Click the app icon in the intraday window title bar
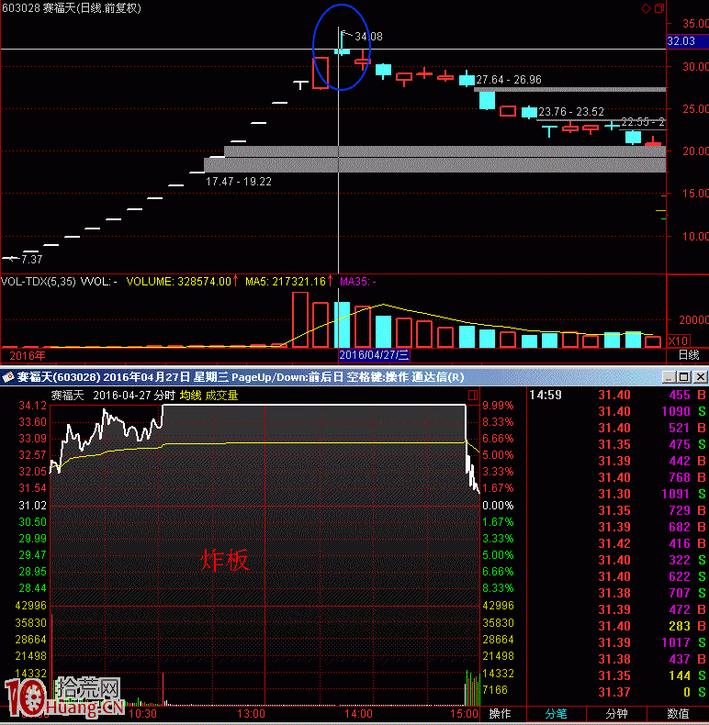The height and width of the screenshot is (725, 709). [8, 377]
